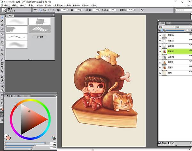The height and width of the screenshot is (151, 192).
Task: Click the opacity preview dot icon
Action: point(72,10)
